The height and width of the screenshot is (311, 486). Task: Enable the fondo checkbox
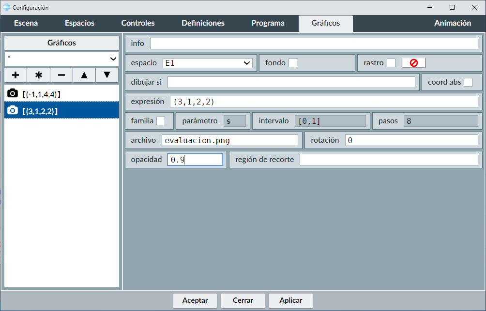(293, 63)
